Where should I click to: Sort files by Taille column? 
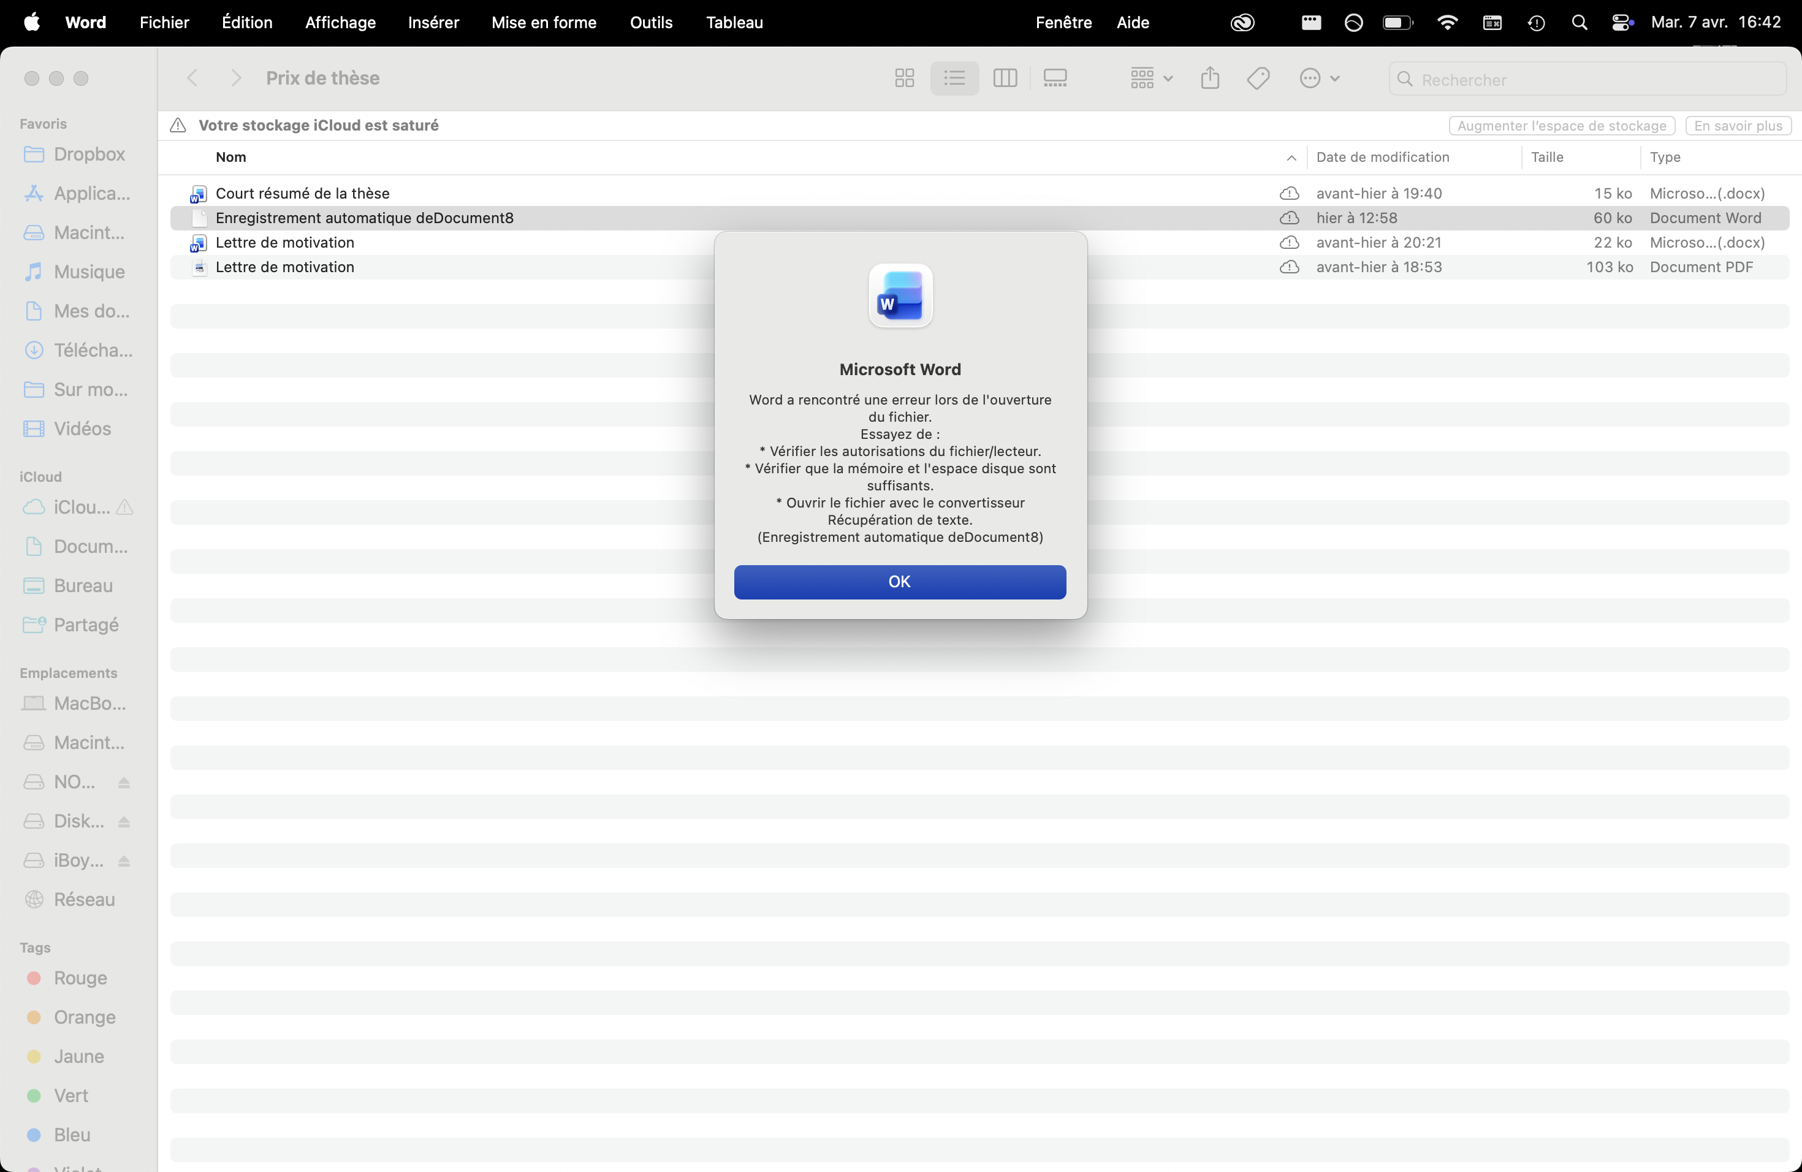pyautogui.click(x=1547, y=157)
